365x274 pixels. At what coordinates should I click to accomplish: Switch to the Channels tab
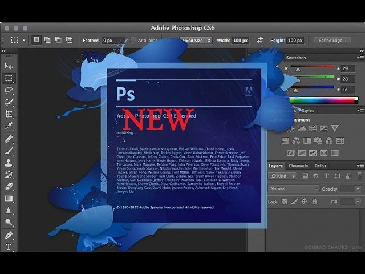pyautogui.click(x=298, y=166)
